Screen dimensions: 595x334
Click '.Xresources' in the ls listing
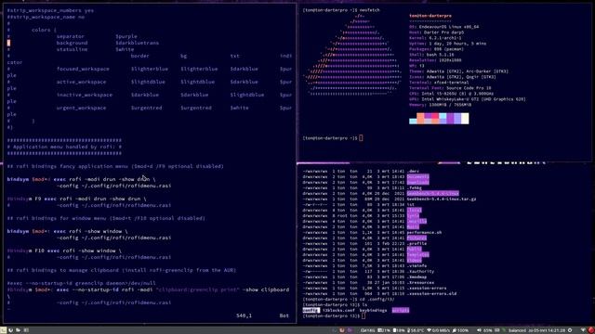click(420, 282)
